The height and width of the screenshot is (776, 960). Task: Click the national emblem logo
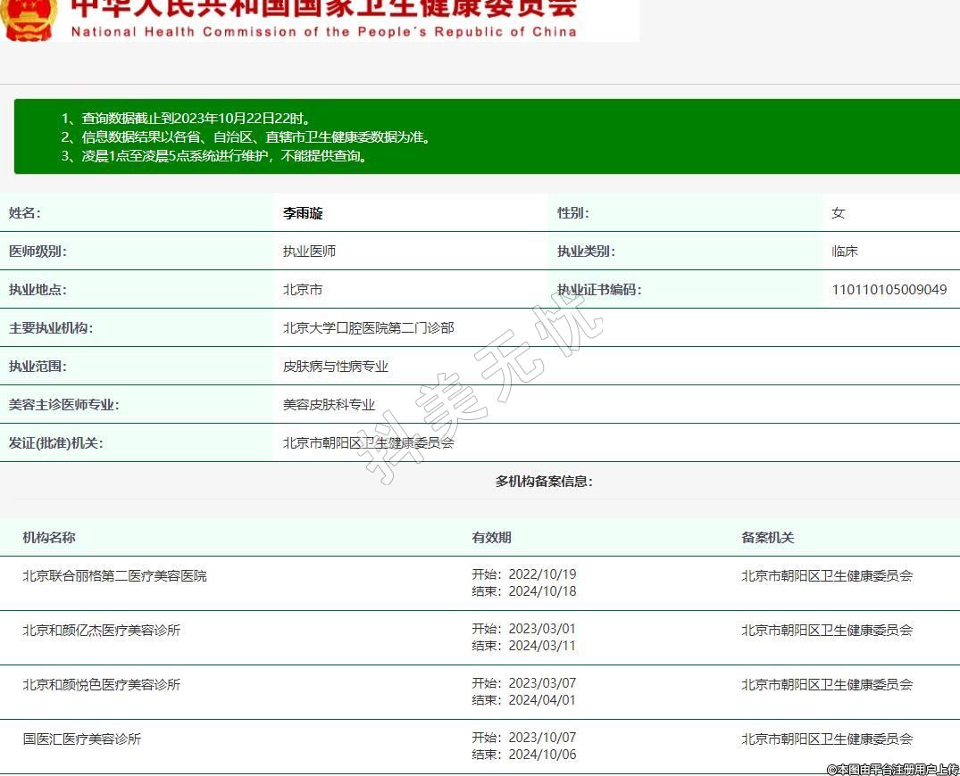tap(29, 18)
